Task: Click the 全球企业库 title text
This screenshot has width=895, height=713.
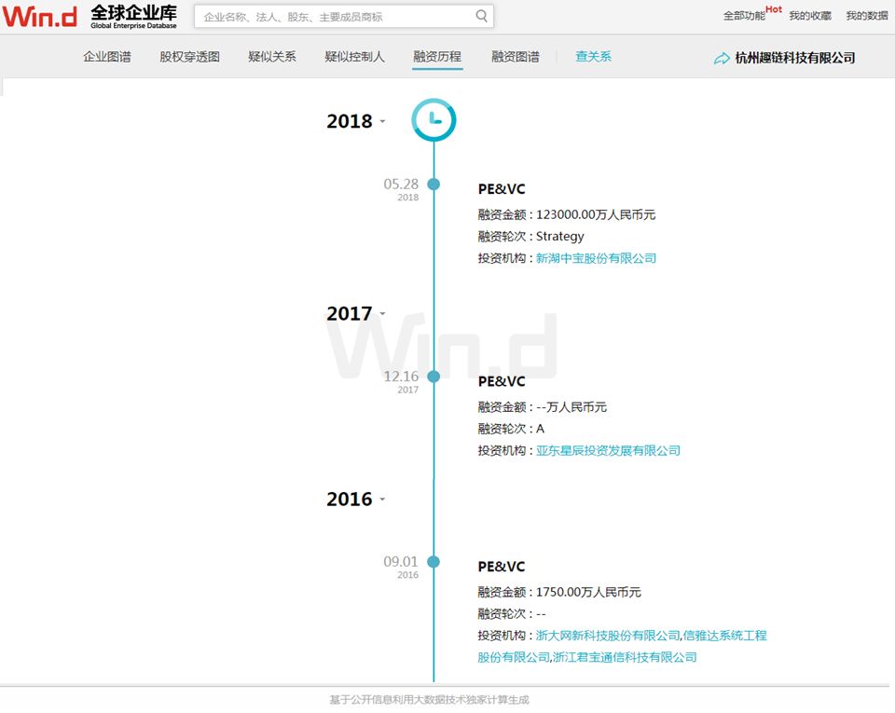Action: [133, 12]
